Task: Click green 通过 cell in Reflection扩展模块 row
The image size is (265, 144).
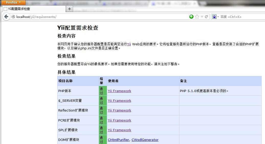Action: (x=103, y=110)
